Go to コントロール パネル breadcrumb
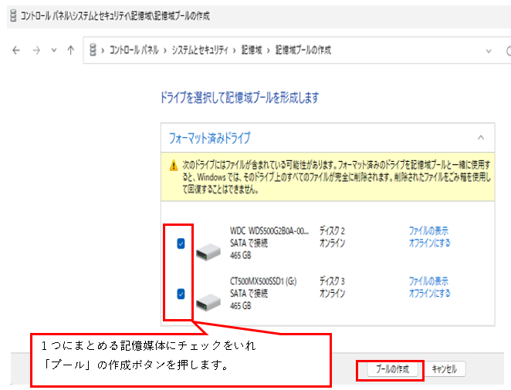Screen dimensions: 511x390 136,50
